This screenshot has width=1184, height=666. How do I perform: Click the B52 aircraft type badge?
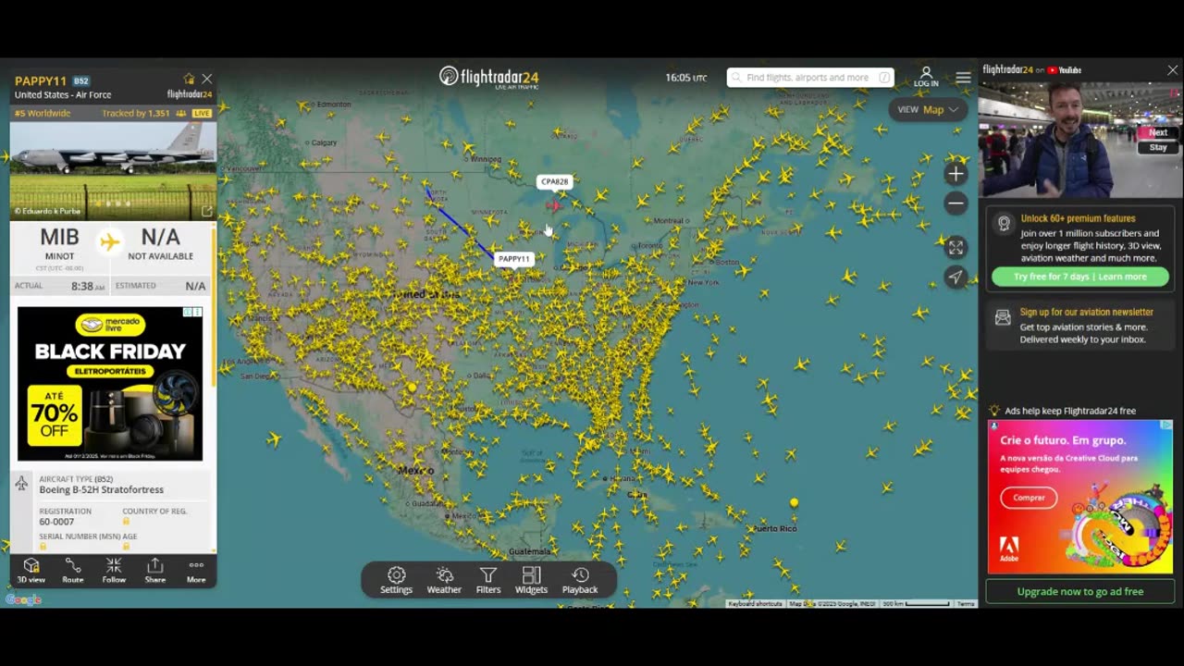point(81,81)
